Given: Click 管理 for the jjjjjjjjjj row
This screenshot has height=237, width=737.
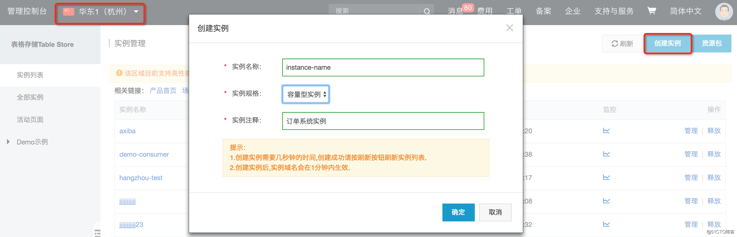Looking at the screenshot, I should pyautogui.click(x=691, y=201).
